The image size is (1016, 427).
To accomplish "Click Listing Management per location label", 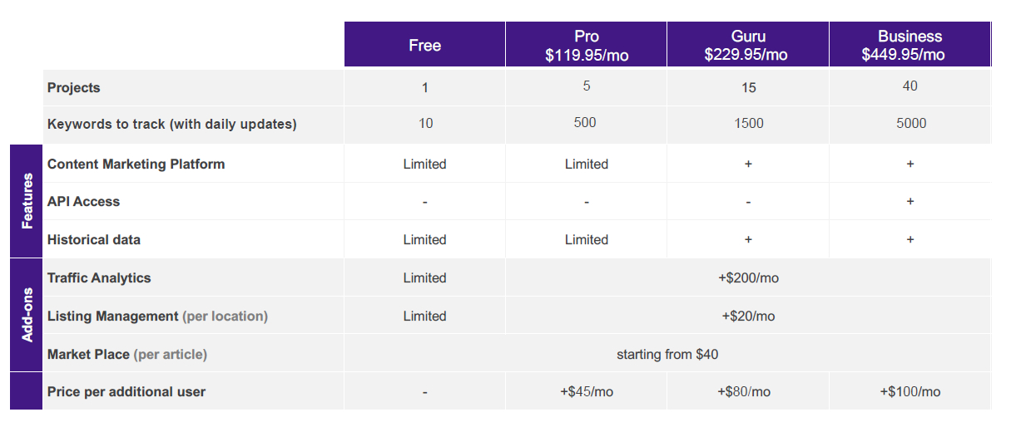I will (157, 317).
